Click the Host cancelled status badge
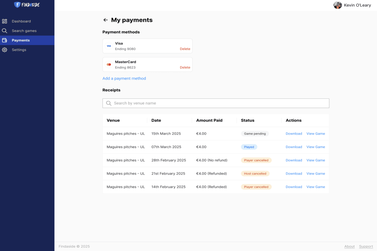This screenshot has width=377, height=251. click(x=255, y=174)
